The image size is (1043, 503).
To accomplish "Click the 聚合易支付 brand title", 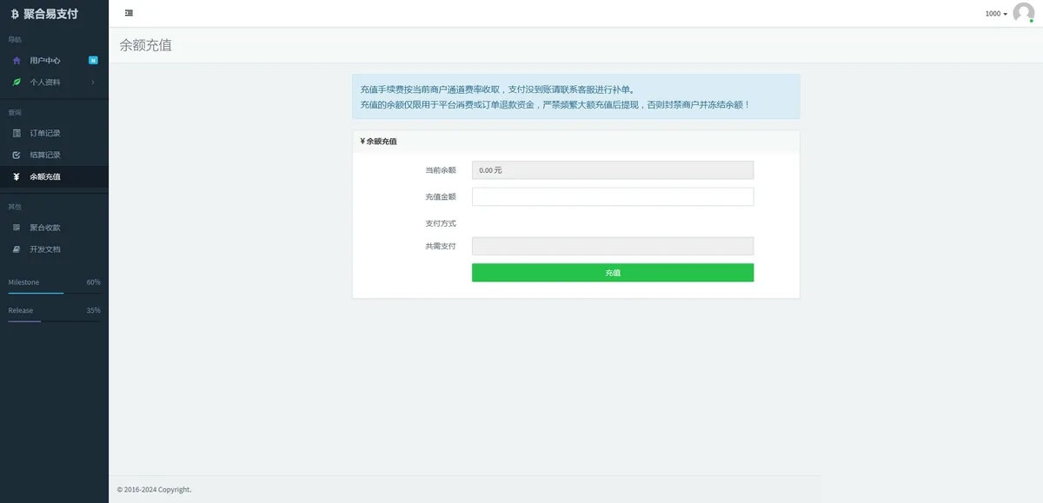I will [50, 14].
